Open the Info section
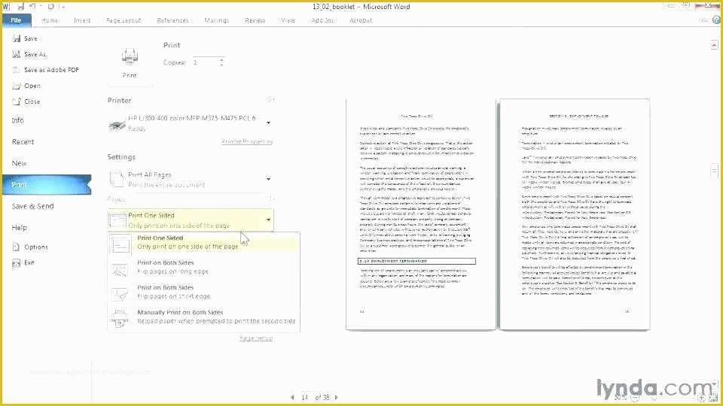Screen dimensions: 723x406 click(17, 120)
